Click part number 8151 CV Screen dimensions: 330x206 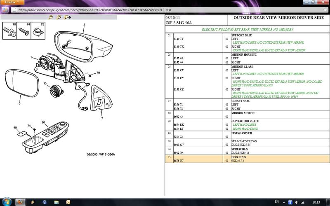179,70
